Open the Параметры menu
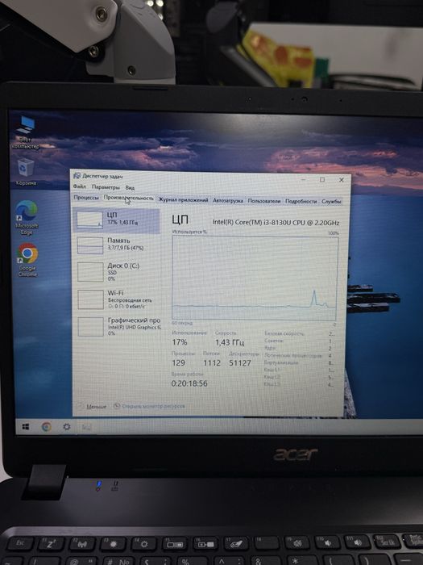The image size is (423, 565). tap(106, 187)
